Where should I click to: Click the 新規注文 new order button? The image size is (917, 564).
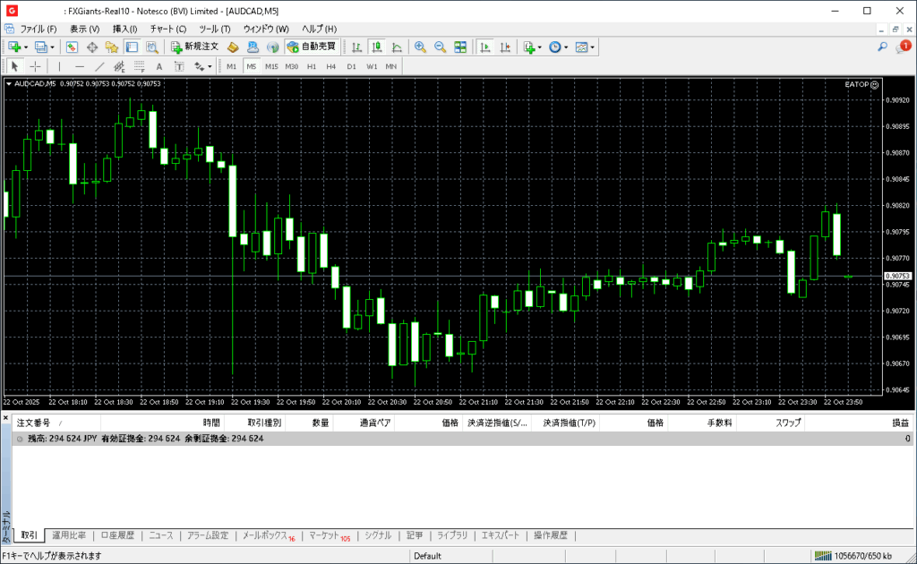[194, 47]
